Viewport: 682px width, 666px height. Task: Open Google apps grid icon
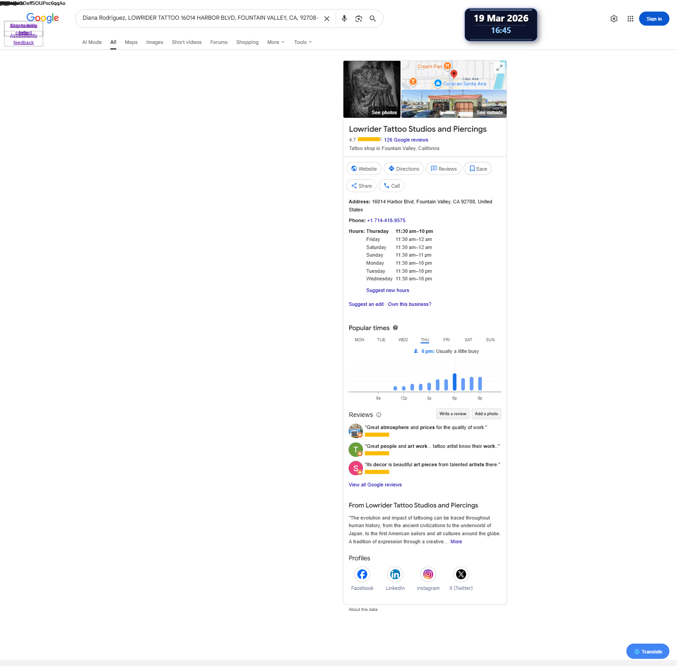point(630,19)
